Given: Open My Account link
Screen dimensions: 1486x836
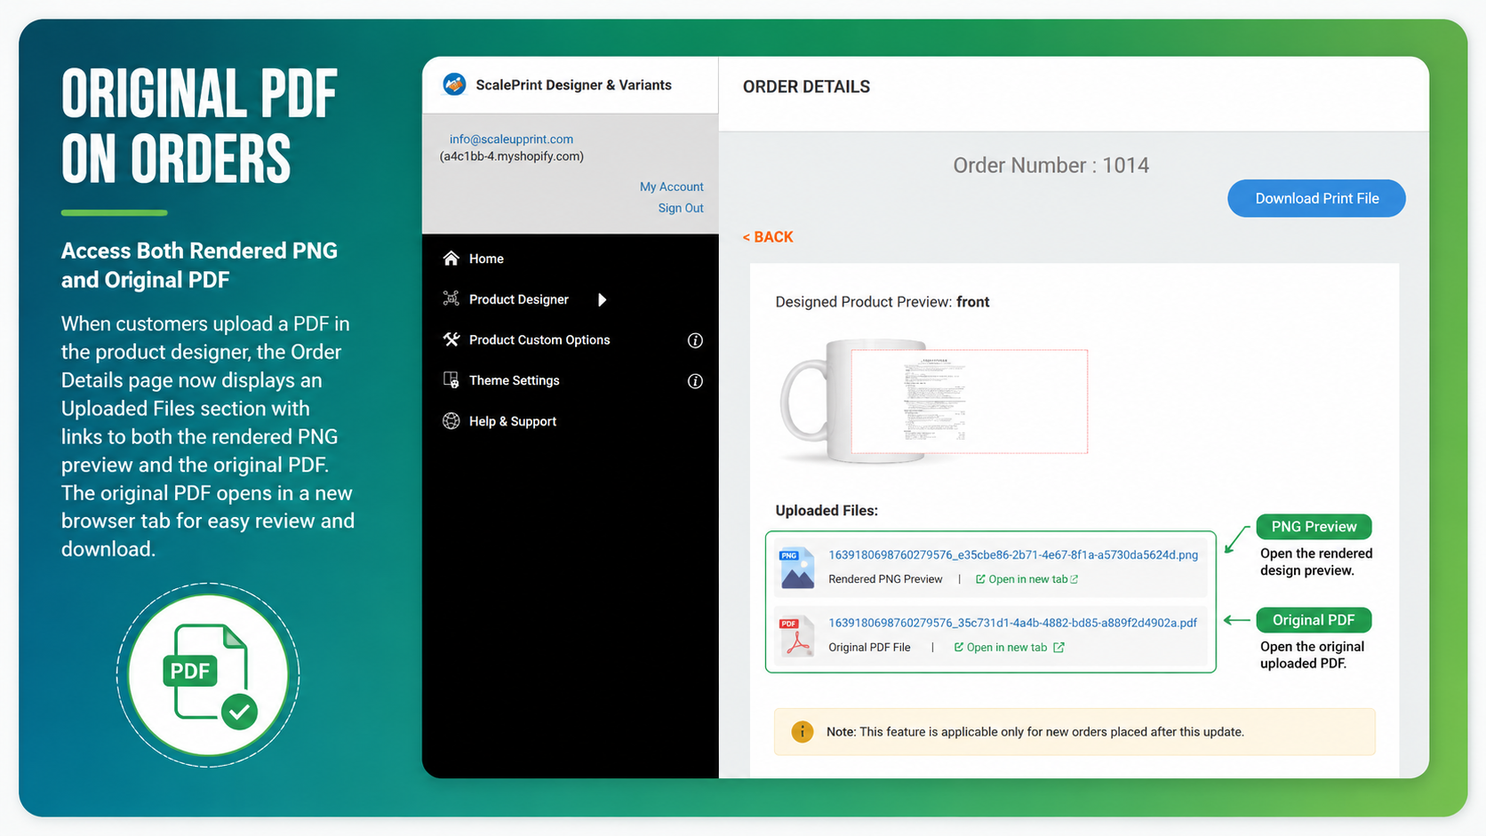Looking at the screenshot, I should tap(671, 187).
